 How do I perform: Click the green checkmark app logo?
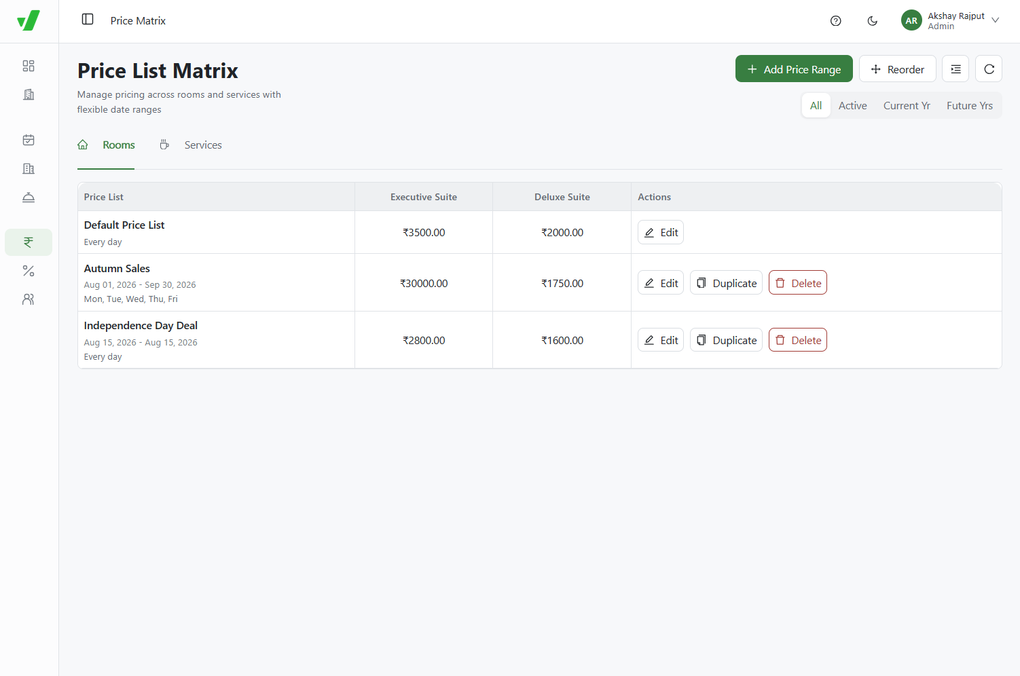[x=29, y=20]
